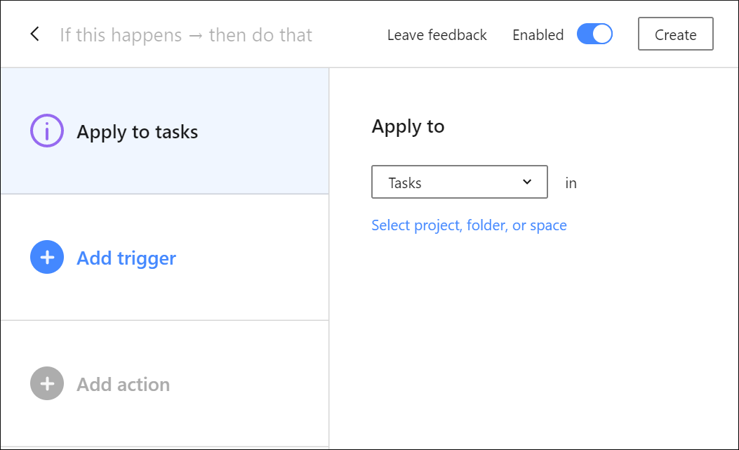Click the Tasks text in the combo box

pos(405,183)
